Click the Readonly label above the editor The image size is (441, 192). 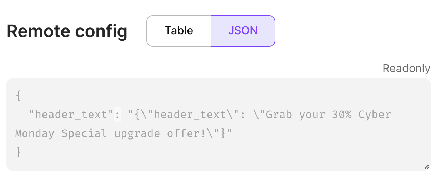406,68
